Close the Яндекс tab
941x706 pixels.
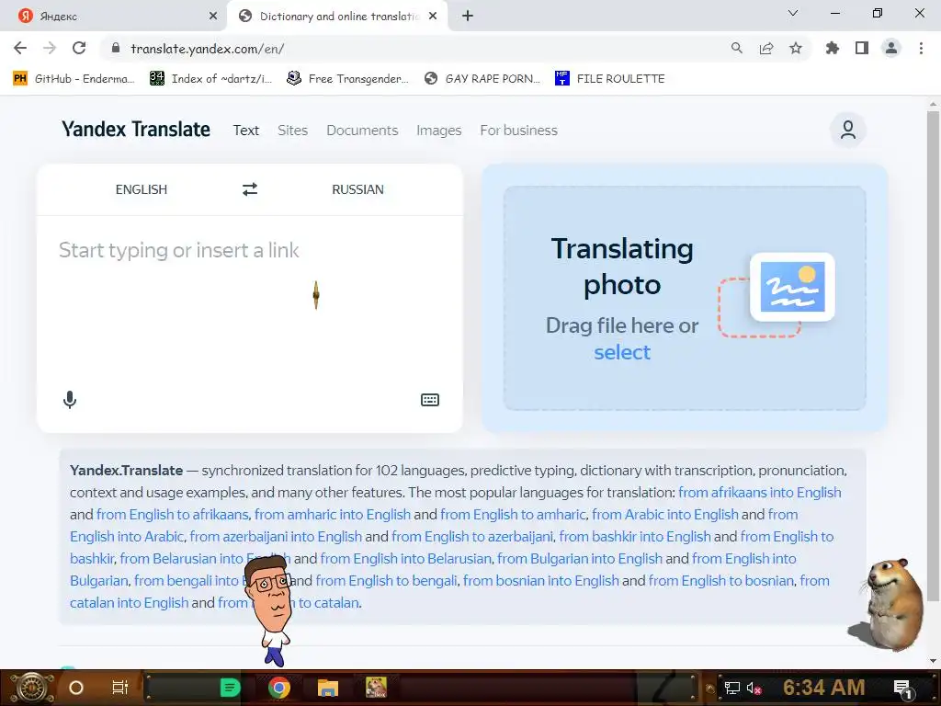[x=213, y=17]
